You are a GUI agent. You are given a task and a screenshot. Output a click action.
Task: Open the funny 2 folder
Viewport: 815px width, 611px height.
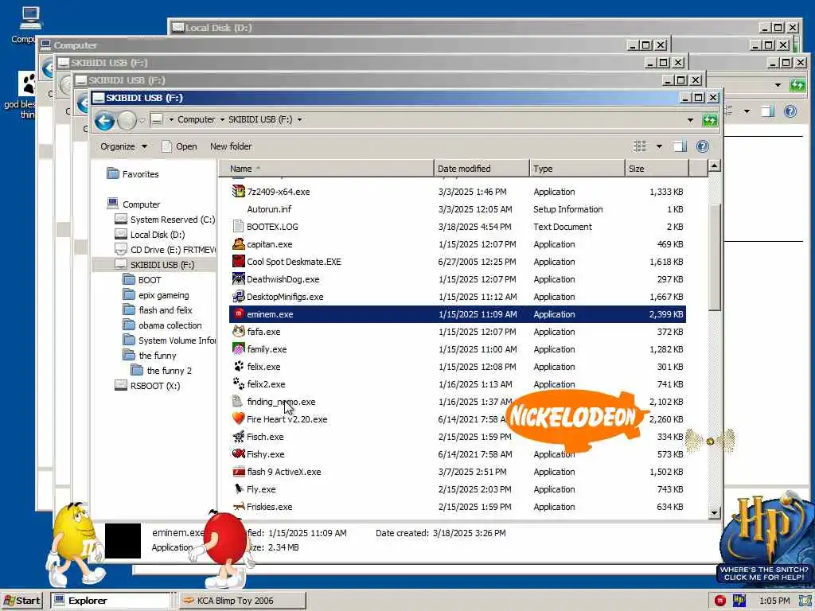click(162, 371)
